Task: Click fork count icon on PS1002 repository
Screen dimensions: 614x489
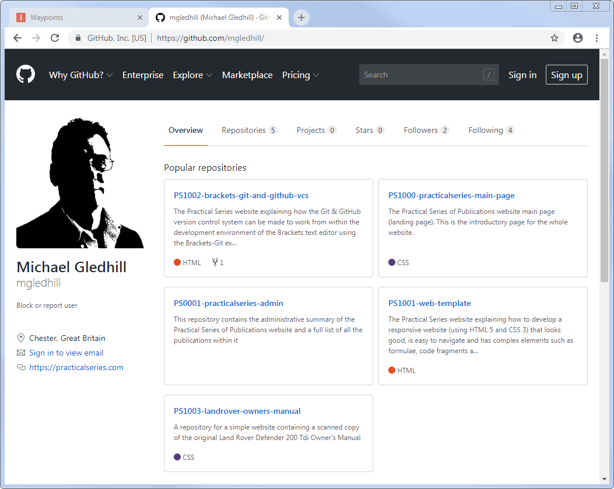Action: (x=215, y=262)
